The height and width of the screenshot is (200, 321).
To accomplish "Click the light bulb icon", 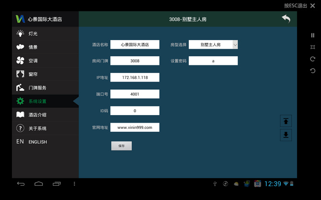I will [20, 33].
